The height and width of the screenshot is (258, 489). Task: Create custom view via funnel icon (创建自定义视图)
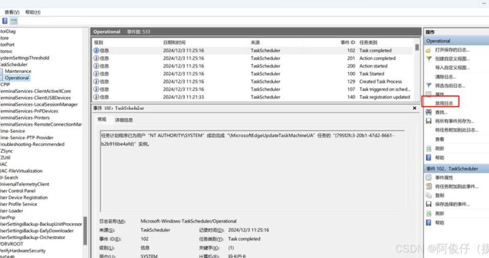coord(429,58)
